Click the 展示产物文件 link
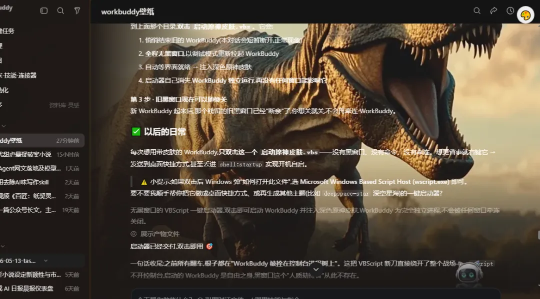Image resolution: width=540 pixels, height=299 pixels. 160,234
